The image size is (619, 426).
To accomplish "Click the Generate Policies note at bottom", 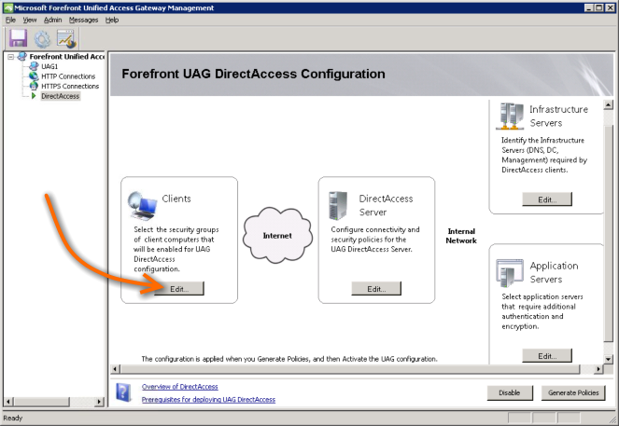I will click(289, 359).
